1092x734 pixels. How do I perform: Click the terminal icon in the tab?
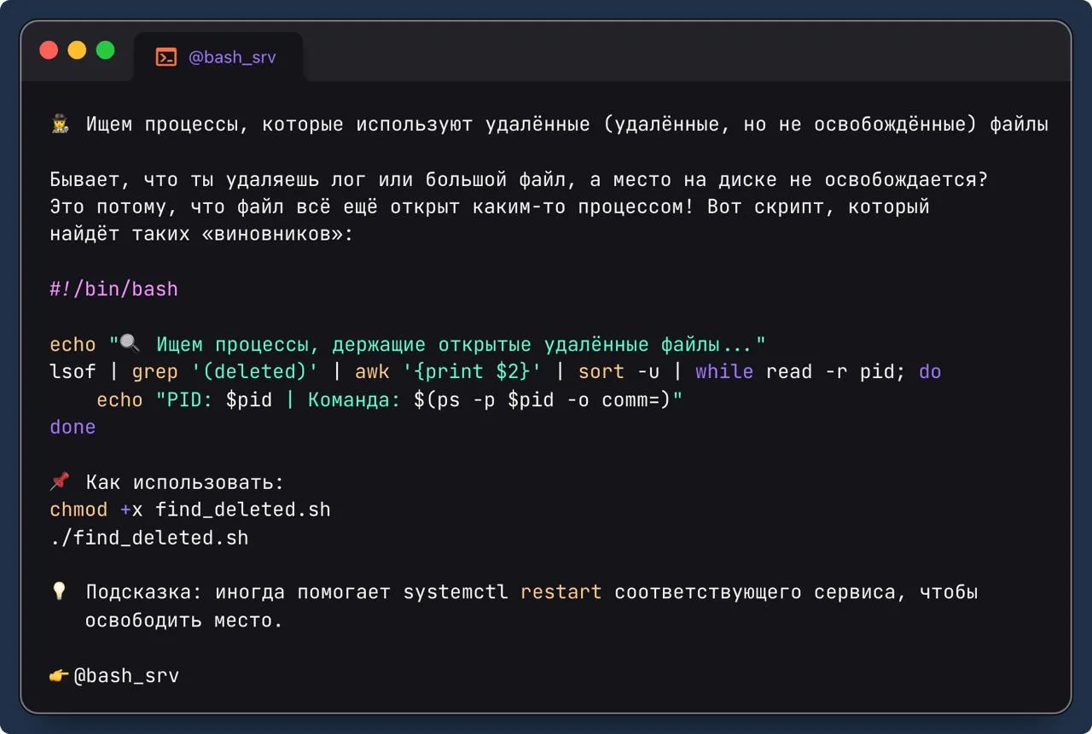tap(166, 57)
